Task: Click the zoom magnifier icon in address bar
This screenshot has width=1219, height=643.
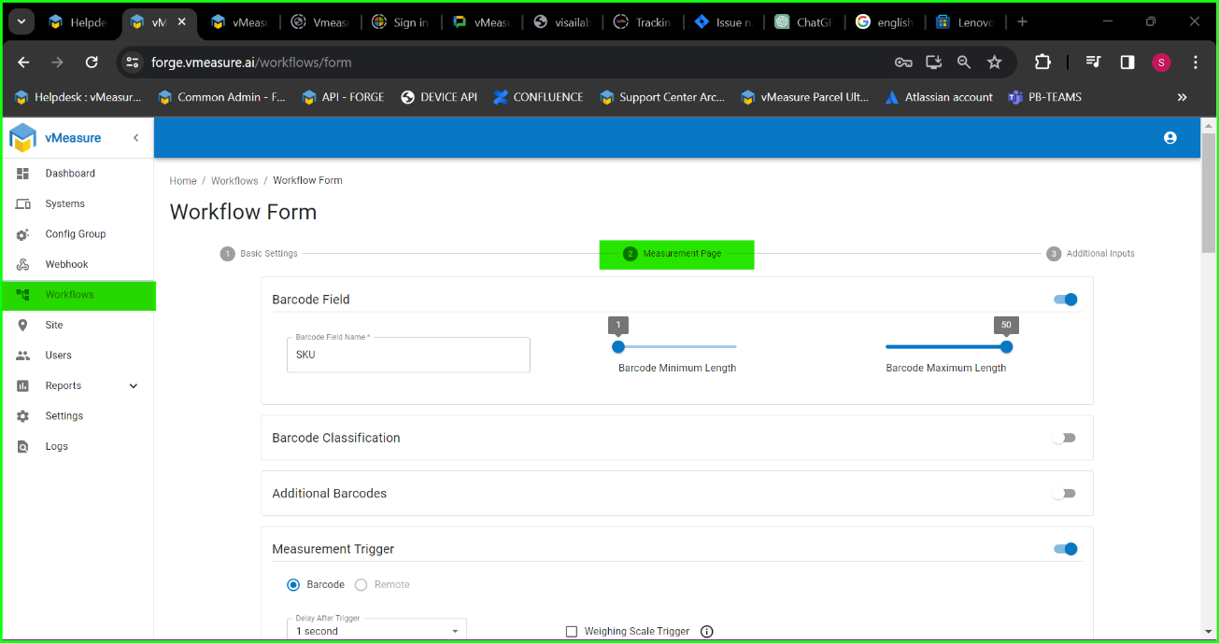Action: 964,63
